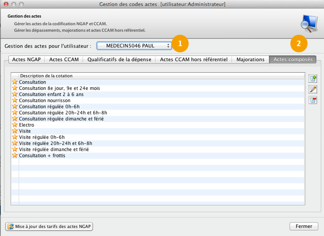Switch to the Actes NGAP tab
Screen dimensions: 324x236
(x=26, y=59)
